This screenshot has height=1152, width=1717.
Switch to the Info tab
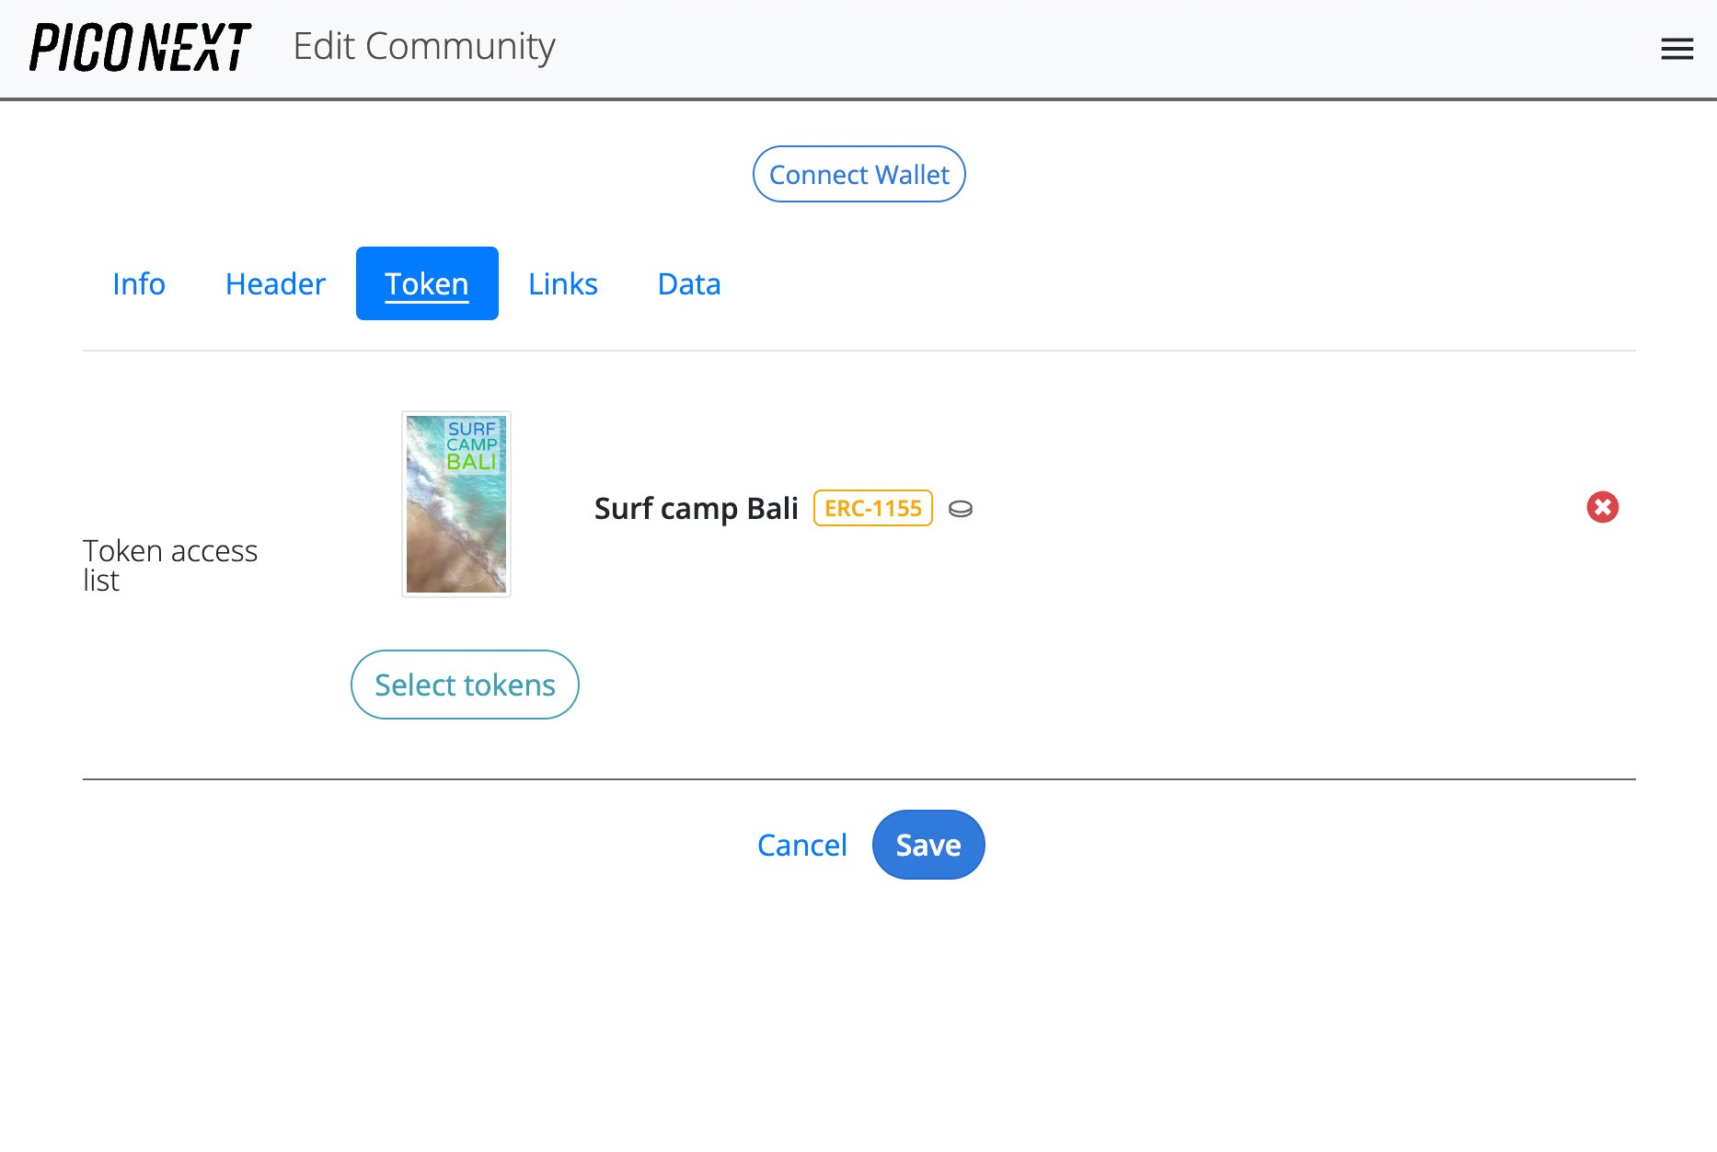139,283
